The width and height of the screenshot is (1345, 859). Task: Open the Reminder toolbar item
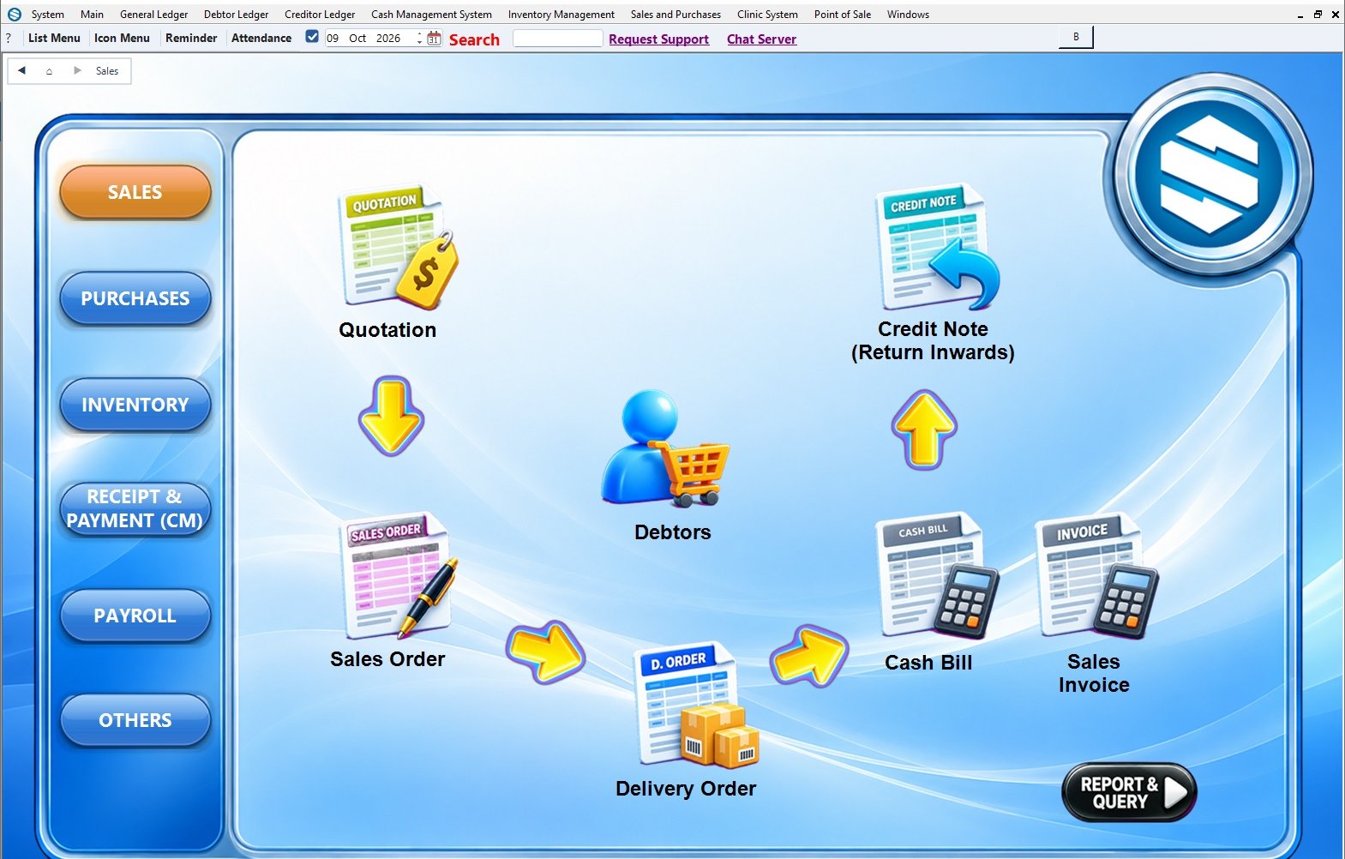pos(191,38)
